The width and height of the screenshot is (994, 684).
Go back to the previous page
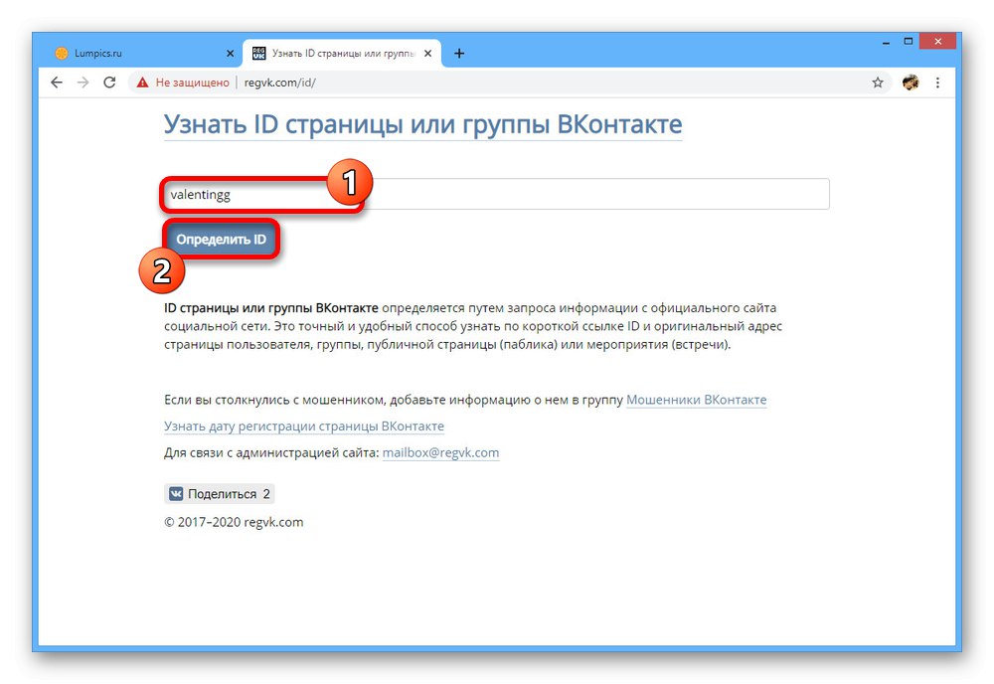pyautogui.click(x=57, y=83)
